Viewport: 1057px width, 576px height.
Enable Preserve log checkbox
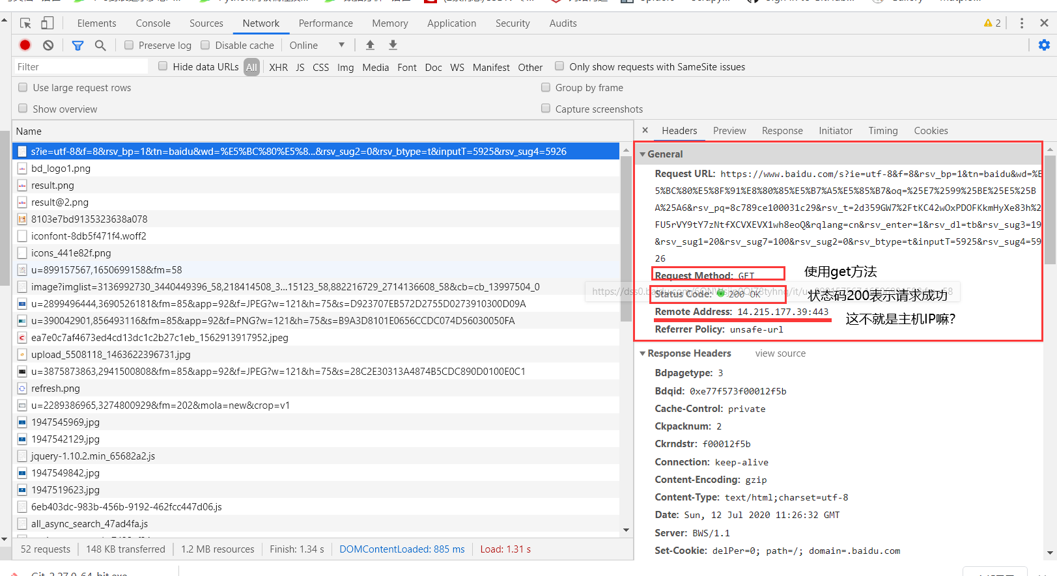click(x=129, y=45)
